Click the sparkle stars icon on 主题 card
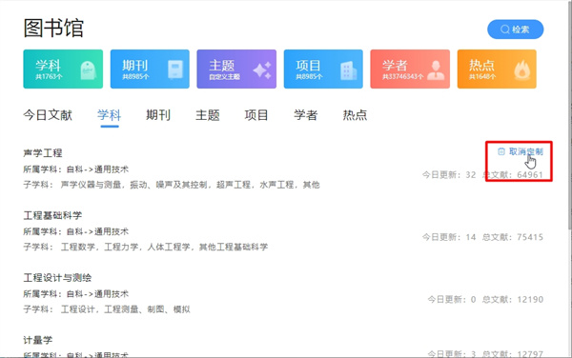This screenshot has height=358, width=572. (x=263, y=70)
